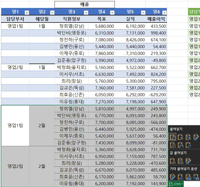
Task: Pick the Paste Formatting only icon
Action: tap(172, 177)
